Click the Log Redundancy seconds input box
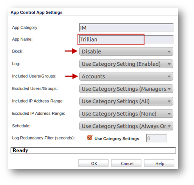This screenshot has height=185, width=194. pyautogui.click(x=157, y=138)
